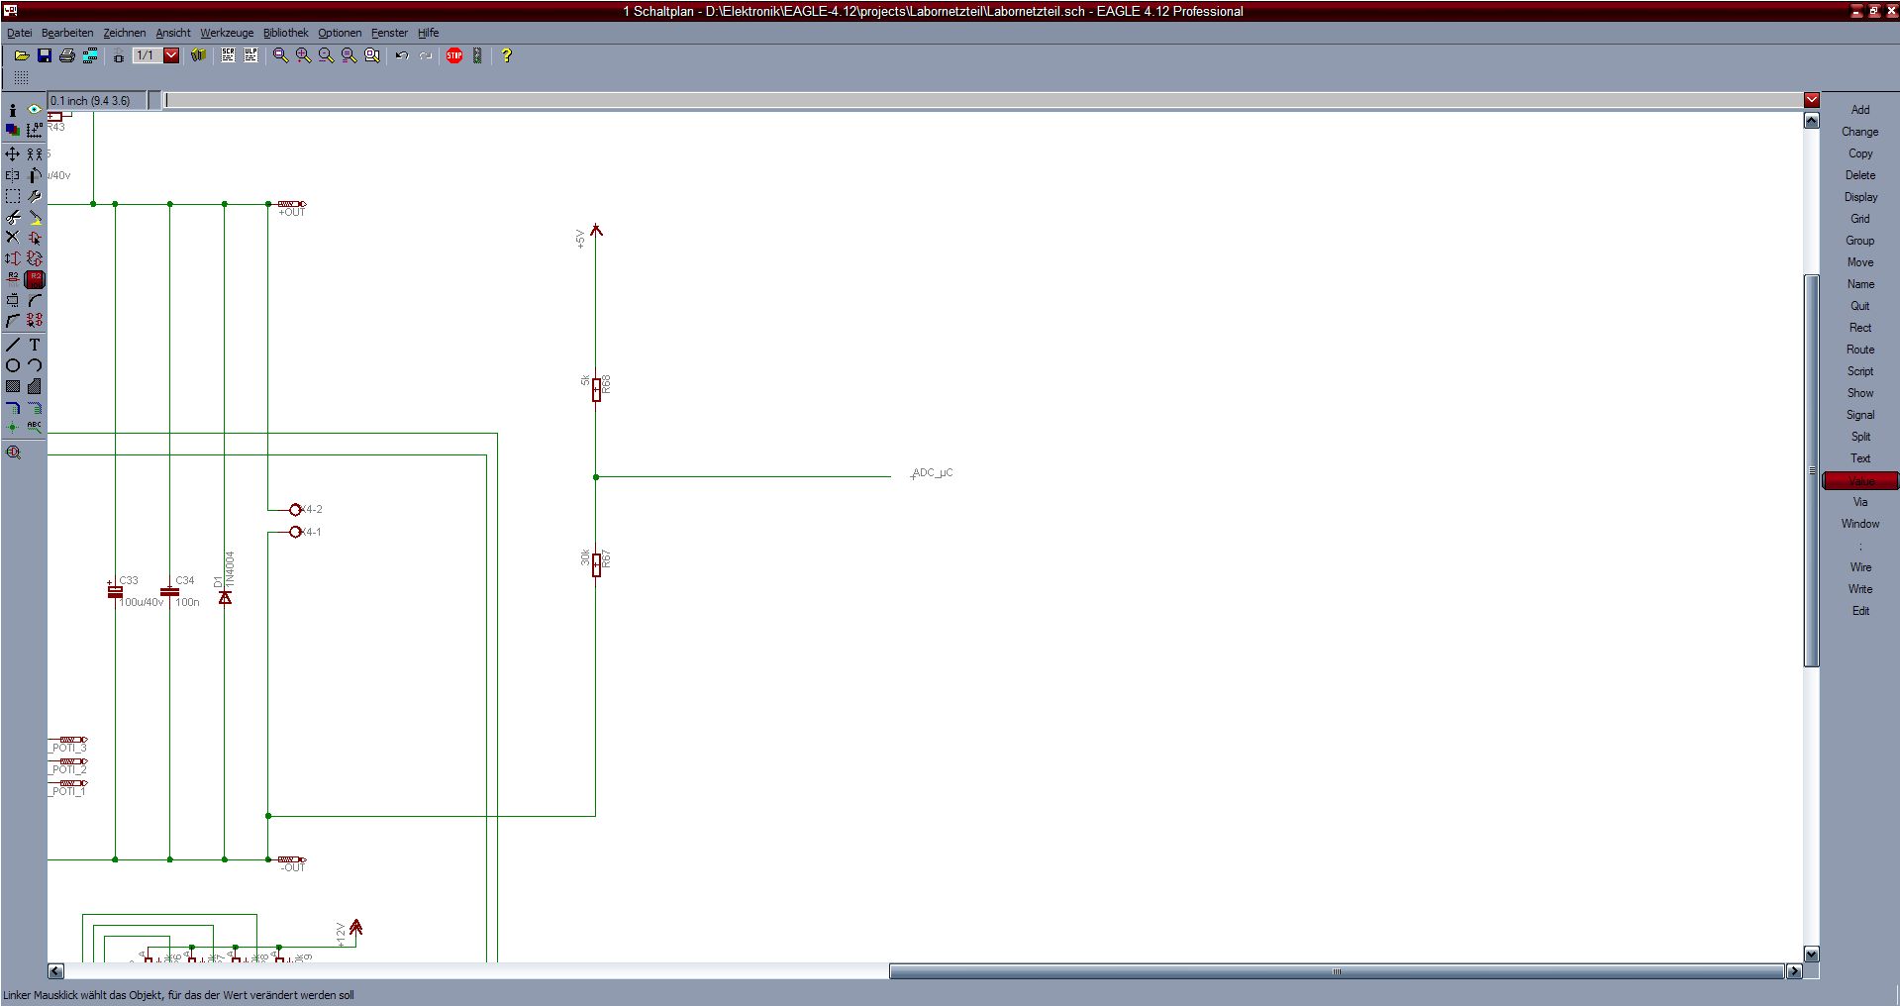1900x1006 pixels.
Task: Redo the action with the redo arrow
Action: pyautogui.click(x=425, y=55)
